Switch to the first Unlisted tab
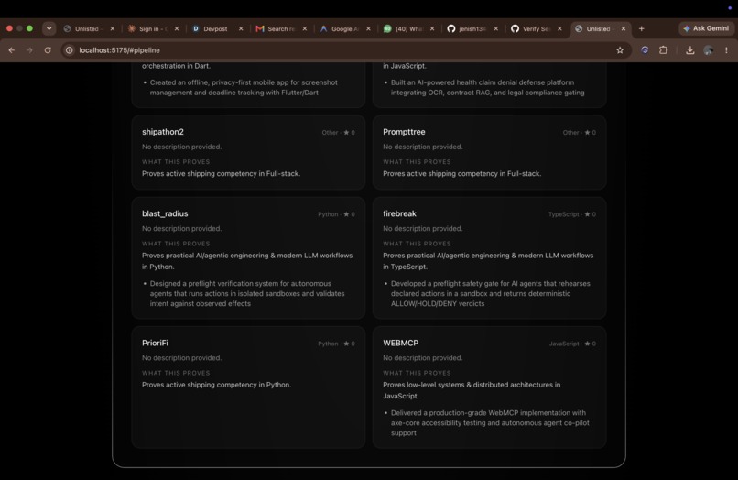 [x=87, y=28]
